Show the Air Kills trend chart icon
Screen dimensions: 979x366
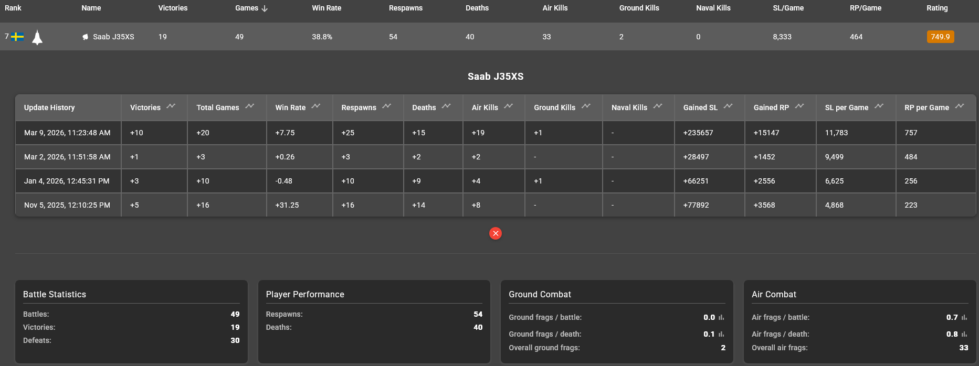click(x=508, y=106)
